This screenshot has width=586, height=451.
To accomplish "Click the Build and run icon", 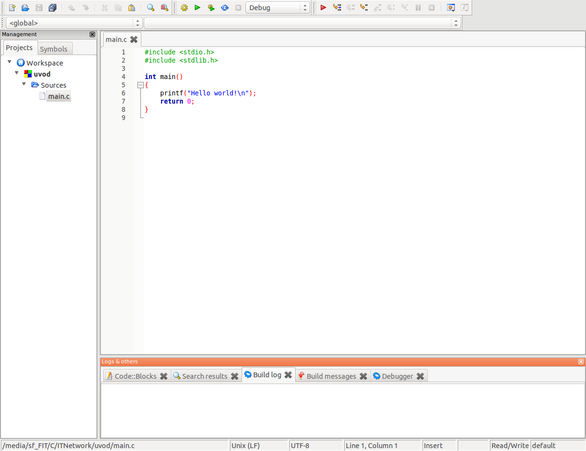I will pyautogui.click(x=211, y=8).
